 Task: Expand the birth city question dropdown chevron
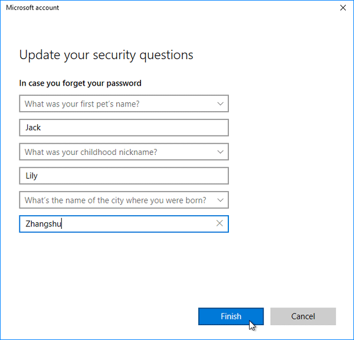tap(220, 200)
